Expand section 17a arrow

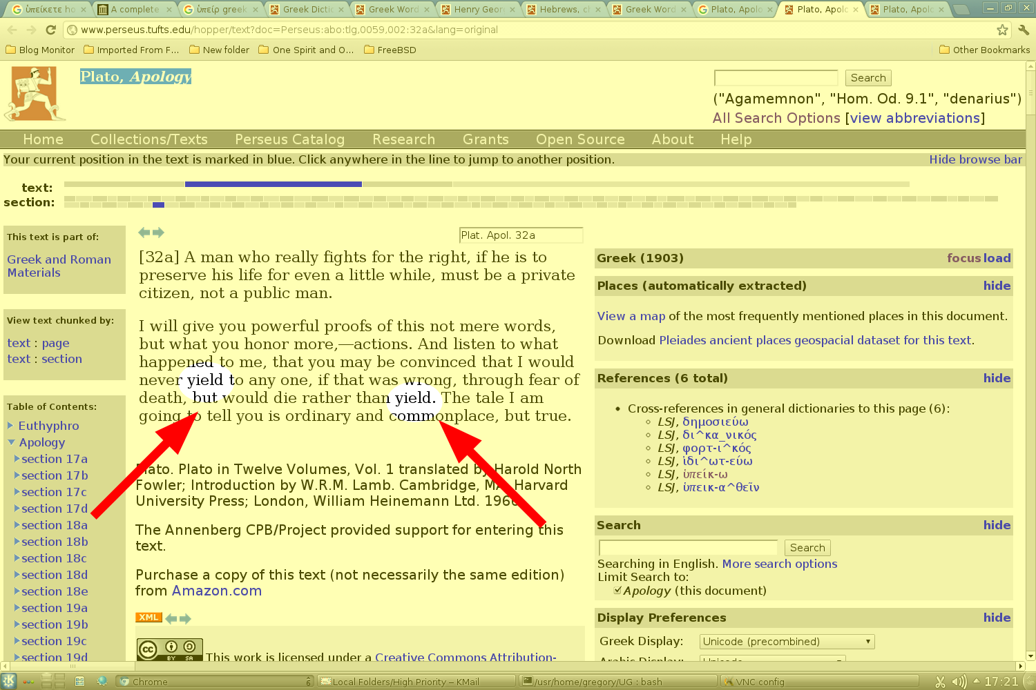tap(17, 459)
